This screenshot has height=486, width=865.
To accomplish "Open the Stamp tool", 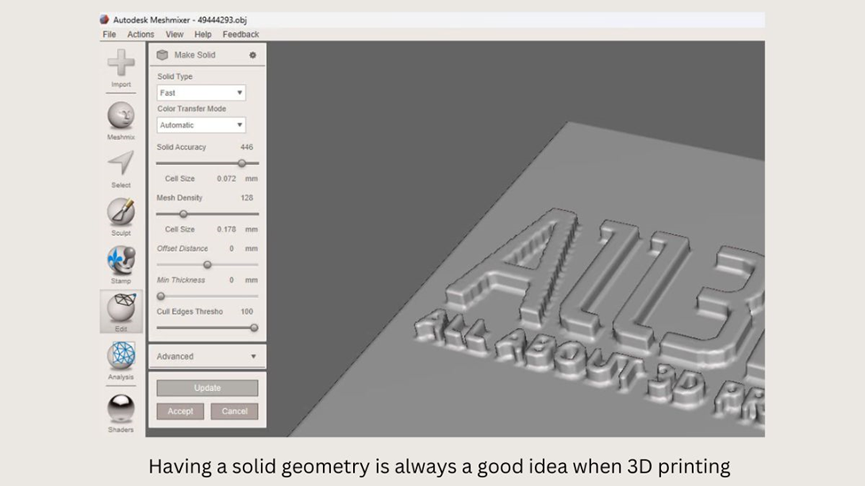I will (121, 260).
